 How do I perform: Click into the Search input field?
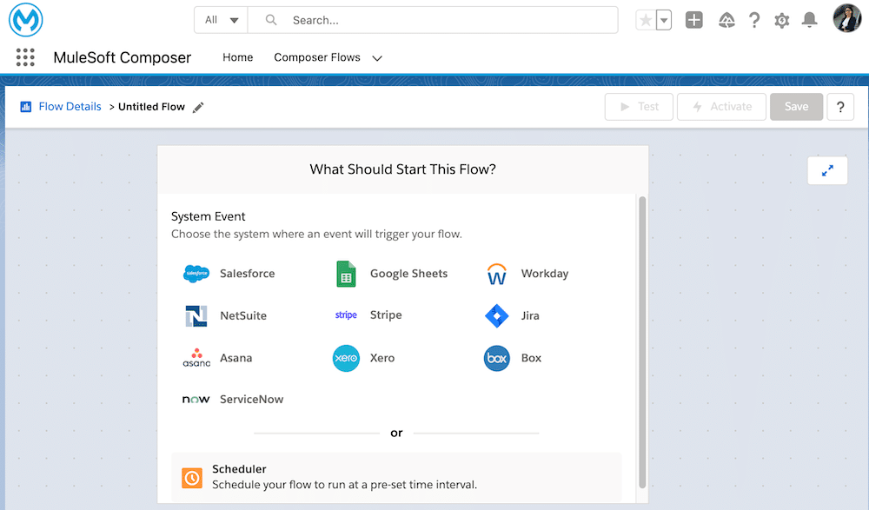point(433,20)
